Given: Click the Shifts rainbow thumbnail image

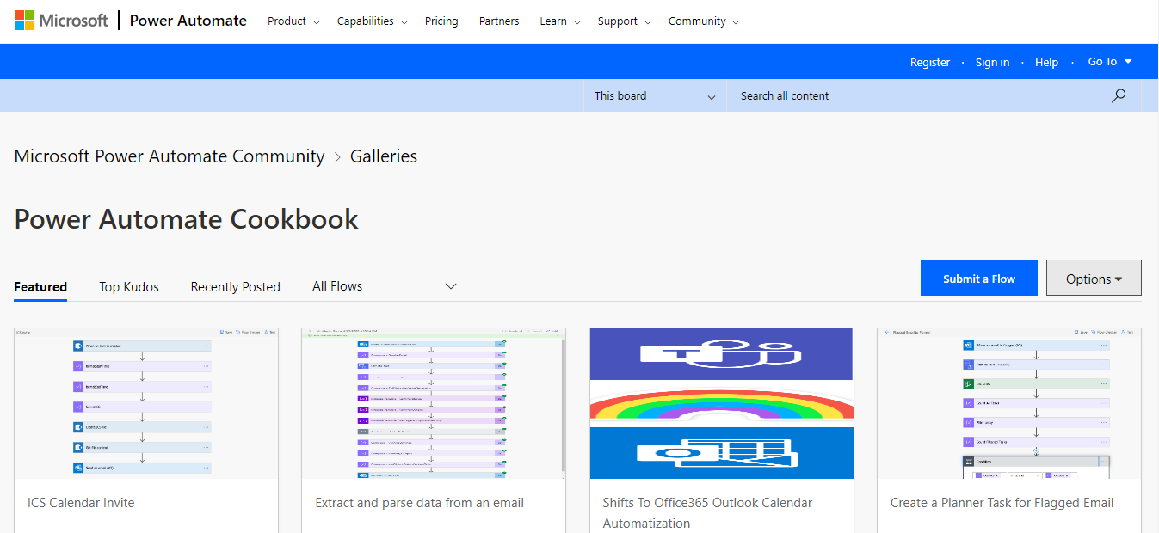Looking at the screenshot, I should tap(721, 403).
